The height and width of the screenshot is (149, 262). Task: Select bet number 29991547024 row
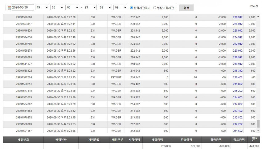point(130,77)
